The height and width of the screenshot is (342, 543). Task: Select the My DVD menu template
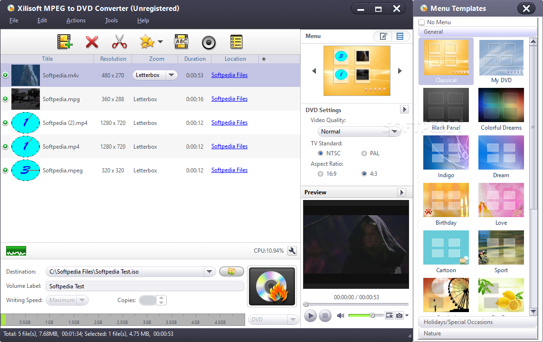click(x=501, y=62)
